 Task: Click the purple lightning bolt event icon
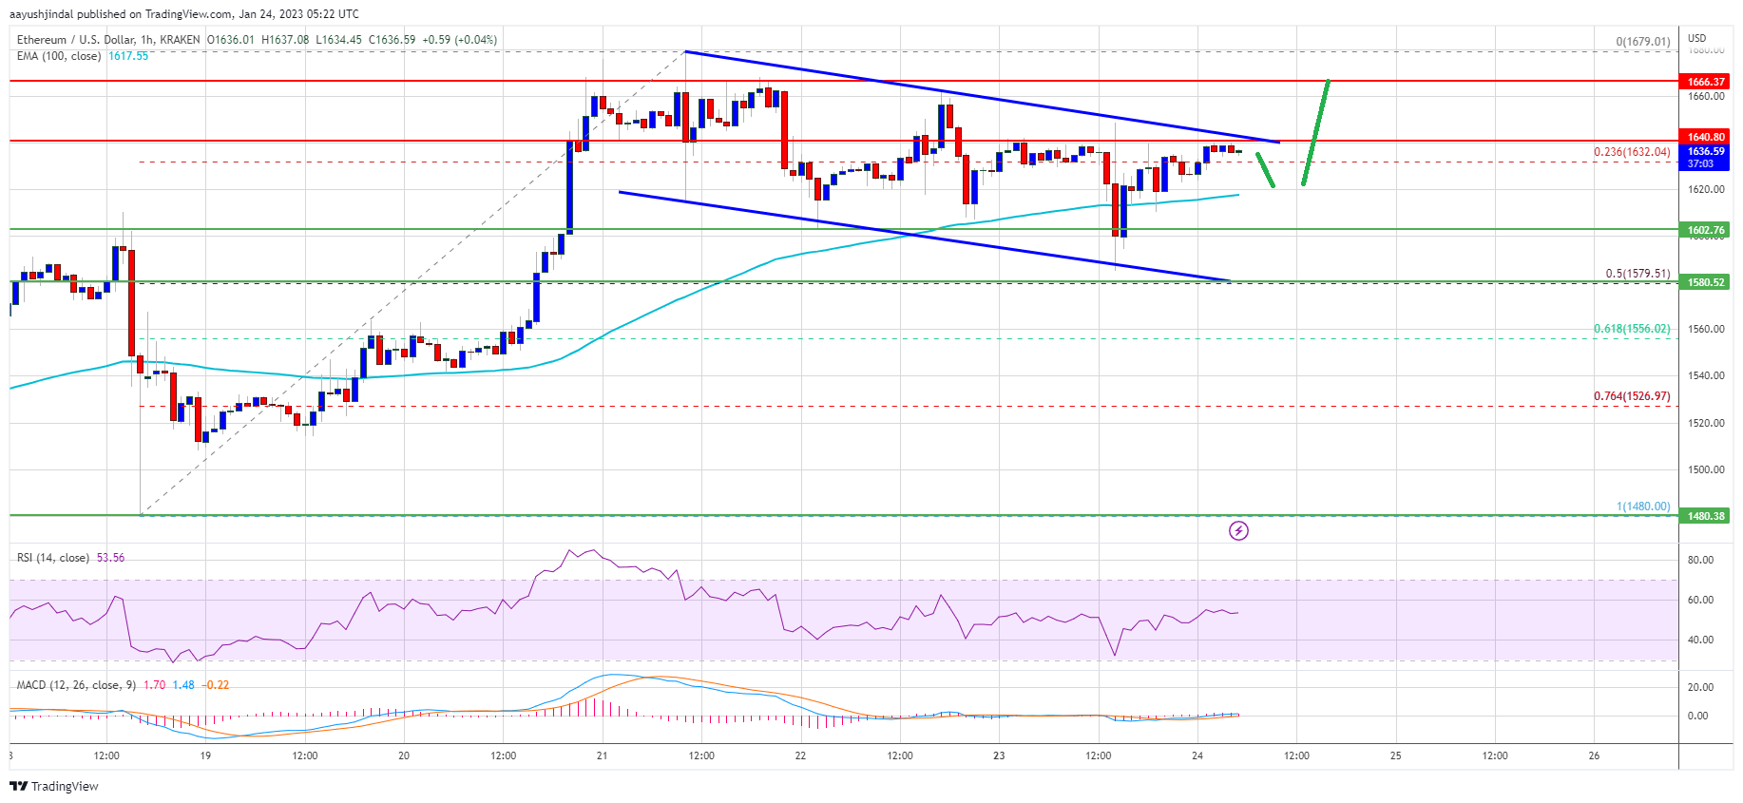click(x=1238, y=530)
